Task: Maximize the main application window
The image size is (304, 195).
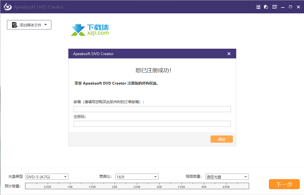Action: pos(290,7)
